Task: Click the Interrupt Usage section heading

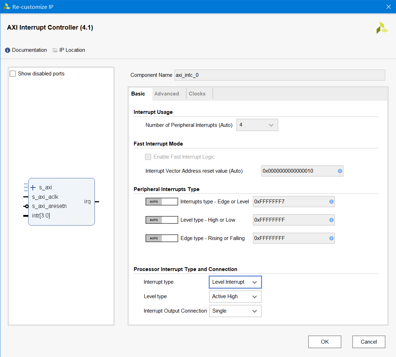Action: tap(153, 112)
